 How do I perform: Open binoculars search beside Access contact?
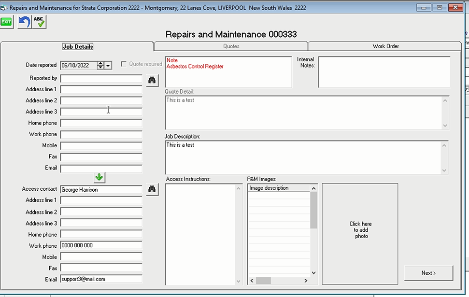pyautogui.click(x=152, y=190)
